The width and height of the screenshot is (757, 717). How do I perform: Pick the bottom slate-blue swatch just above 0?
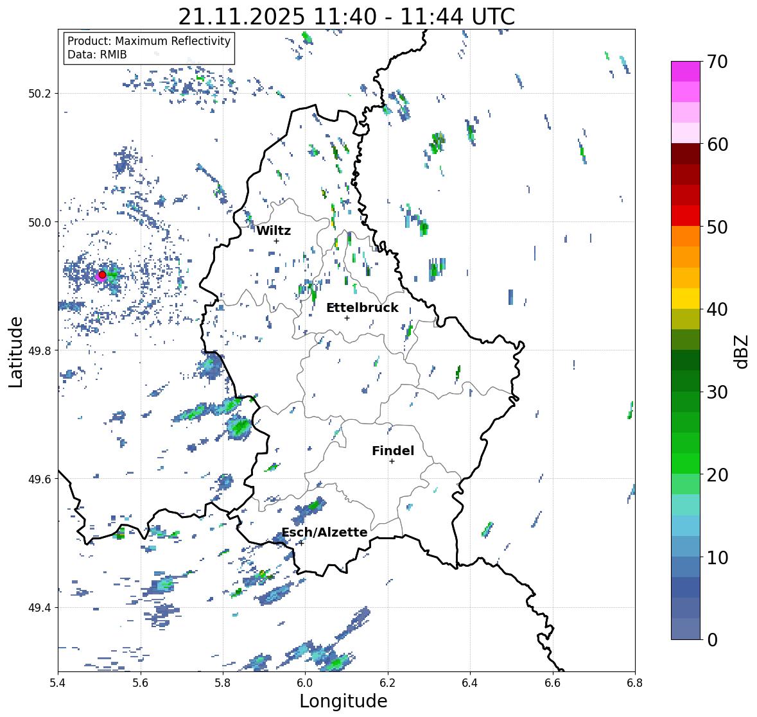click(x=686, y=629)
